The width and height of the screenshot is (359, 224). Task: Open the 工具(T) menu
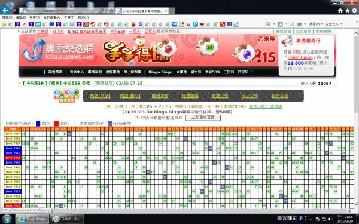click(69, 17)
